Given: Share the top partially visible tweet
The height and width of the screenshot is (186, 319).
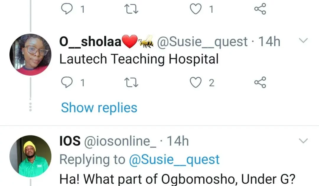Looking at the screenshot, I should click(260, 9).
